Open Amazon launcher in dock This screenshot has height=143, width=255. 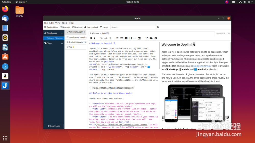(x=5, y=76)
